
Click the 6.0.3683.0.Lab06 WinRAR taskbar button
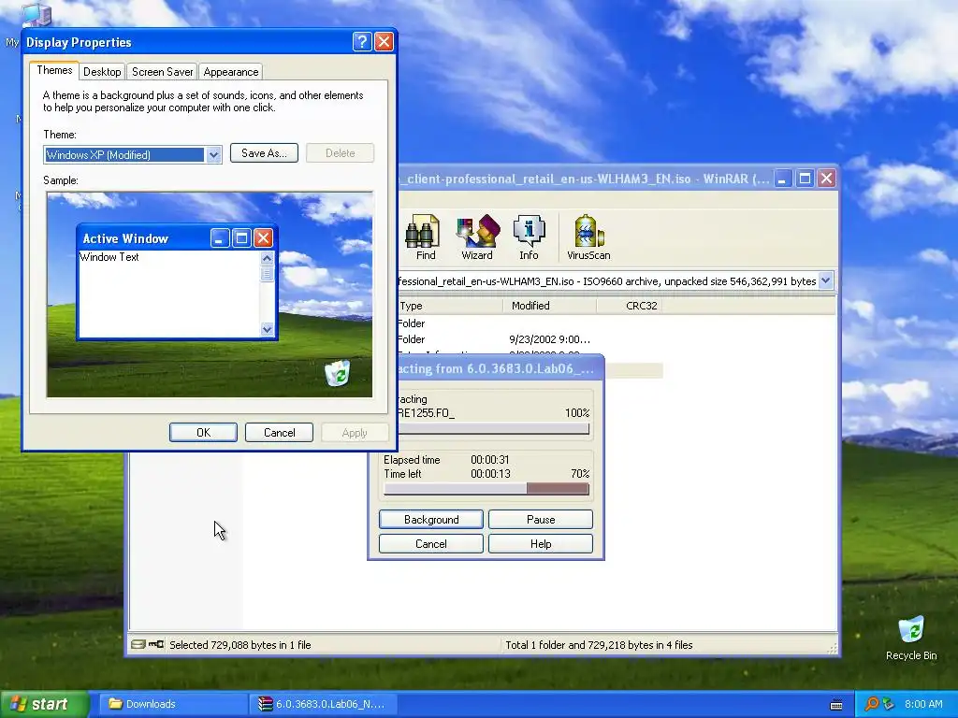[x=323, y=704]
